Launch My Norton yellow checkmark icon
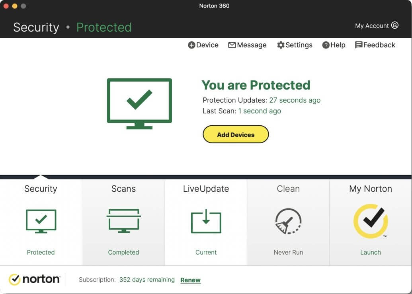Viewport: 412px width, 294px height. point(371,221)
